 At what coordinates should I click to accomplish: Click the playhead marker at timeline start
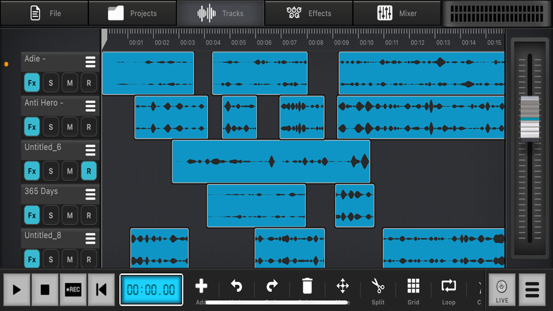[x=104, y=39]
